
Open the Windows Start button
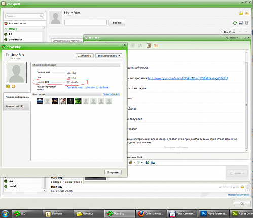[x=5, y=214]
